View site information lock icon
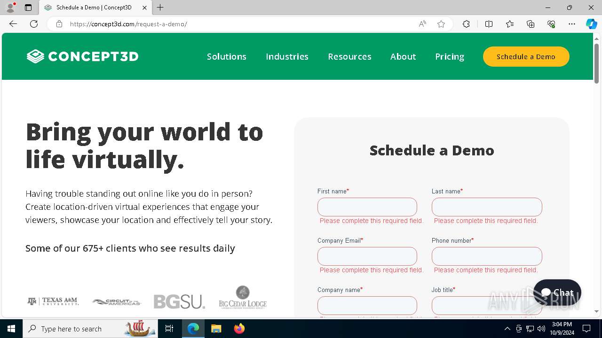 pyautogui.click(x=59, y=24)
